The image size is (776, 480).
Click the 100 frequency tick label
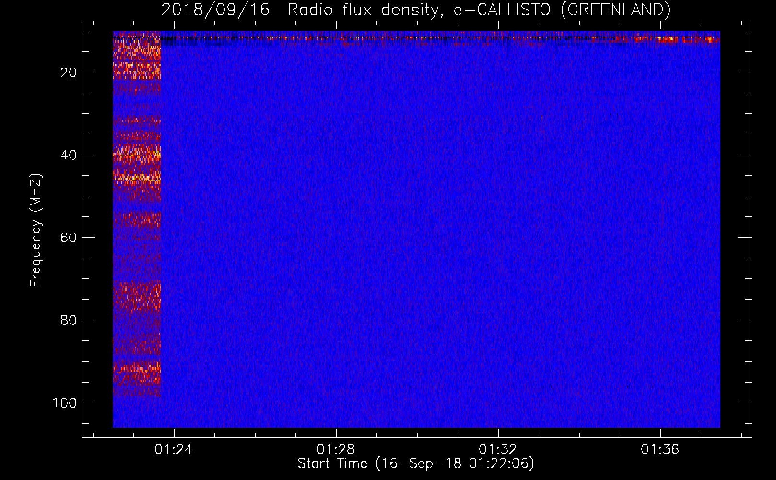(x=65, y=403)
